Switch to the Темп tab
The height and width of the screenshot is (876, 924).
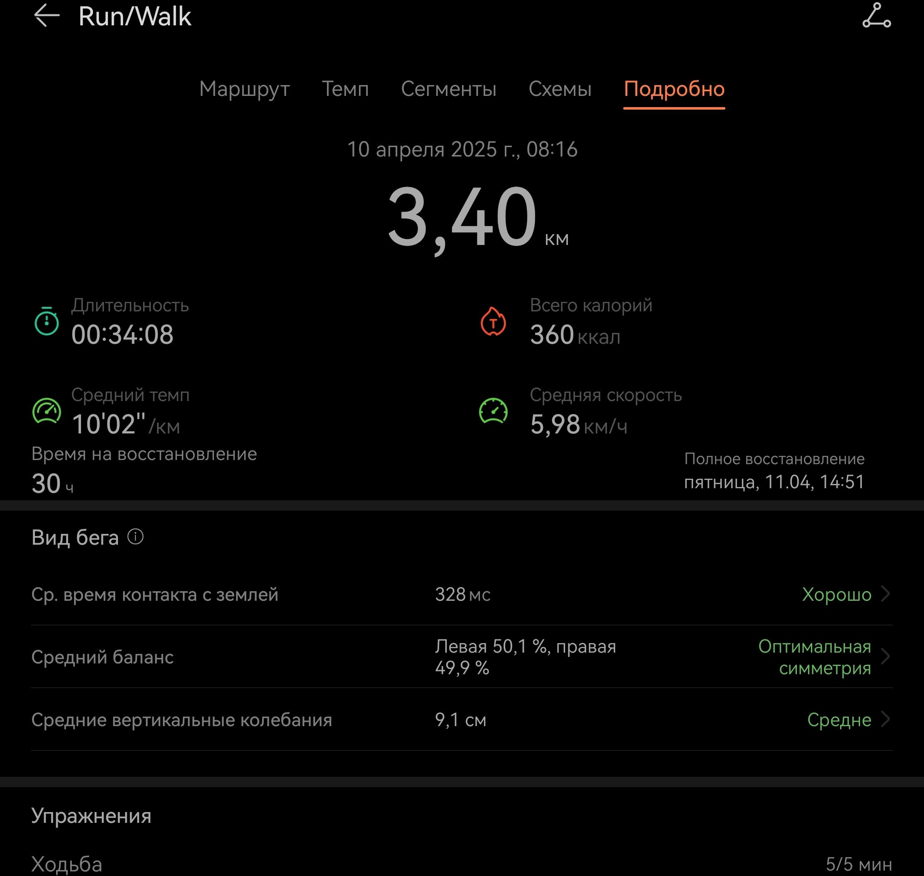tap(345, 89)
